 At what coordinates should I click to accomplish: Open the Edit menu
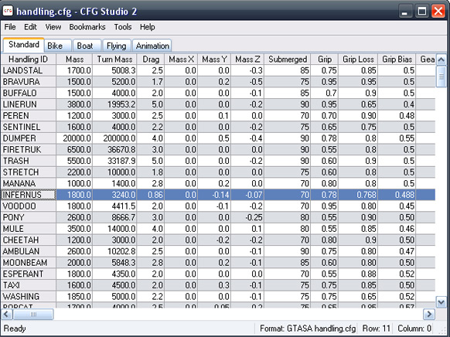click(30, 27)
